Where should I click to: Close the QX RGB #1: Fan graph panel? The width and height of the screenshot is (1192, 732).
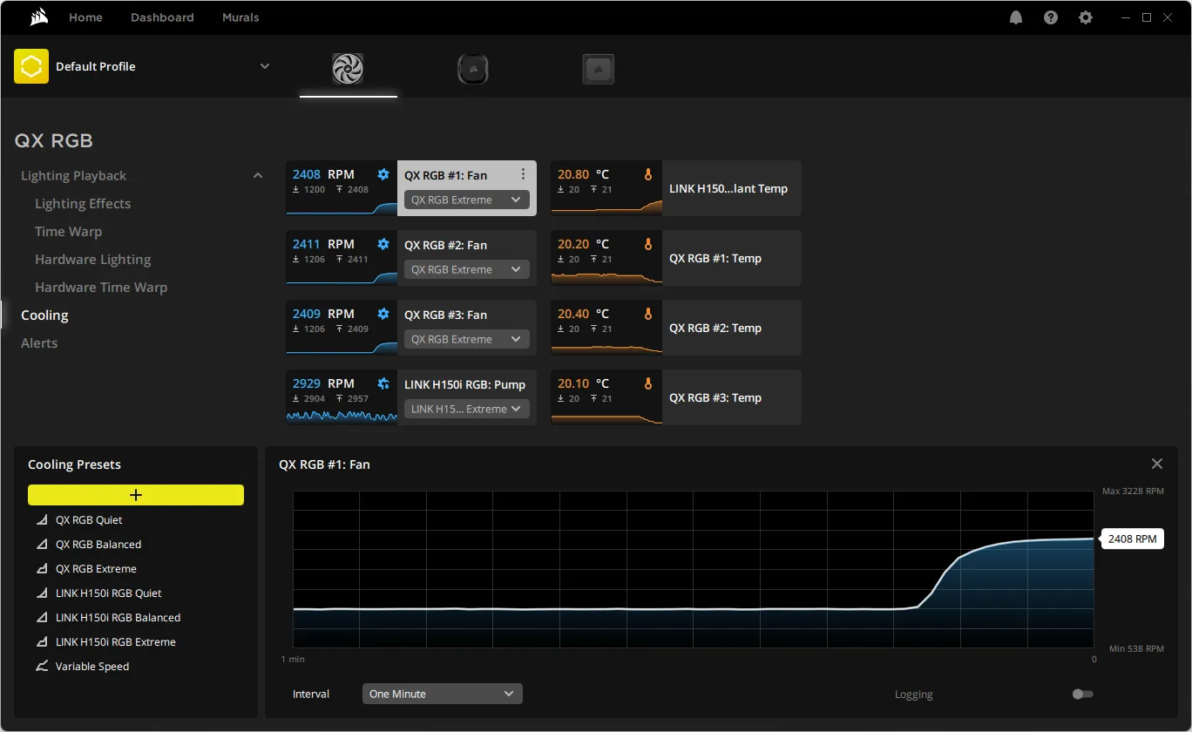point(1157,464)
